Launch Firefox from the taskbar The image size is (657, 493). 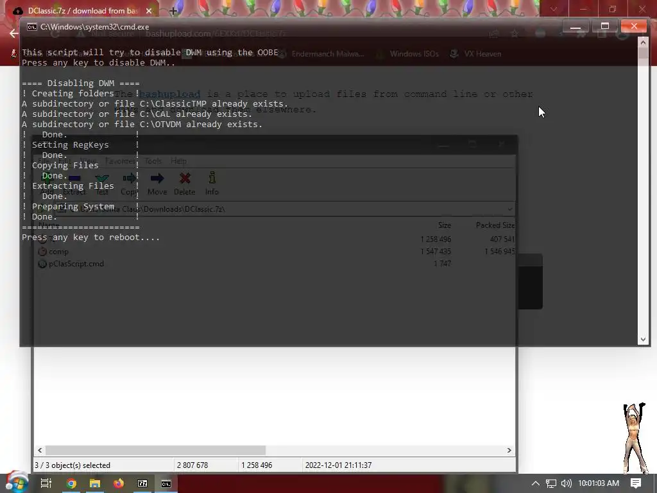(119, 483)
